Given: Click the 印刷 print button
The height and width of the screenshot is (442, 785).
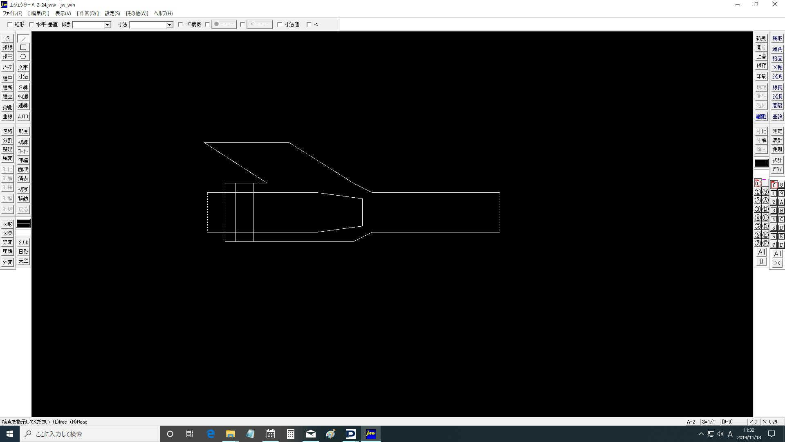Looking at the screenshot, I should point(761,77).
